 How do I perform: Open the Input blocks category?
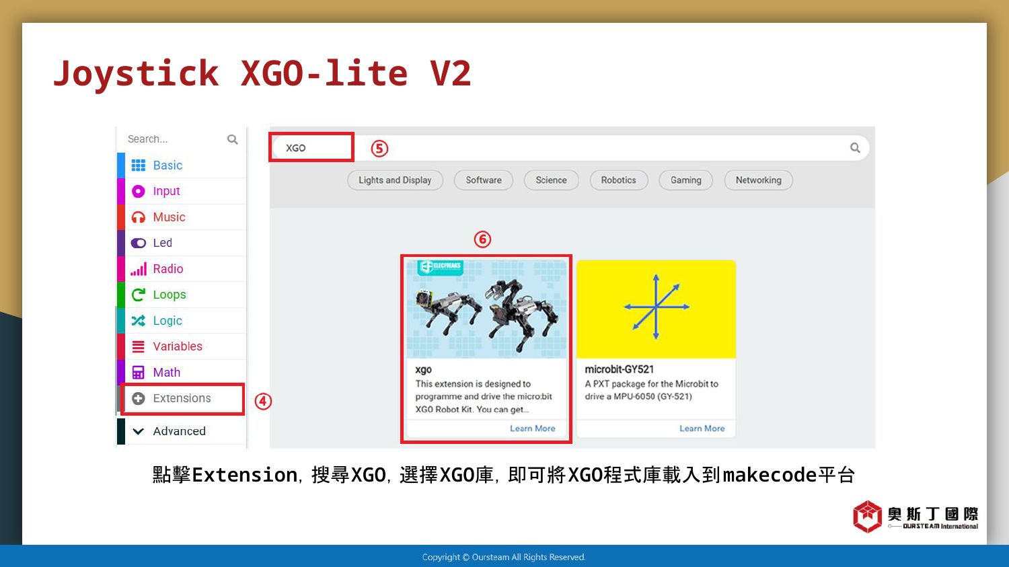click(x=182, y=191)
